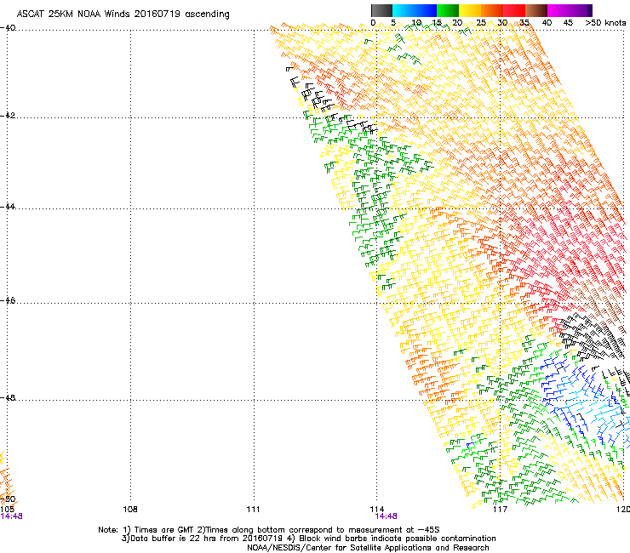Click the latitude axis label '-50'
The image size is (630, 553).
8,499
